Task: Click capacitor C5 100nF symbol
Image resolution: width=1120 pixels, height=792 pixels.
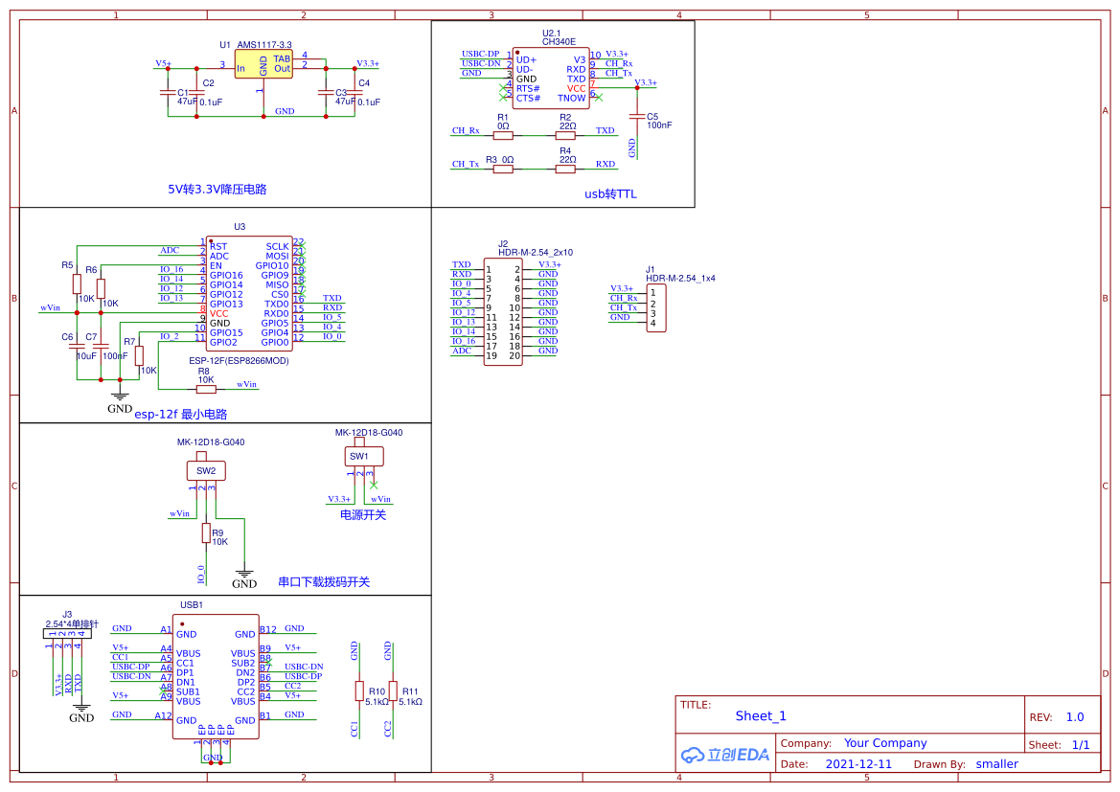Action: 635,115
